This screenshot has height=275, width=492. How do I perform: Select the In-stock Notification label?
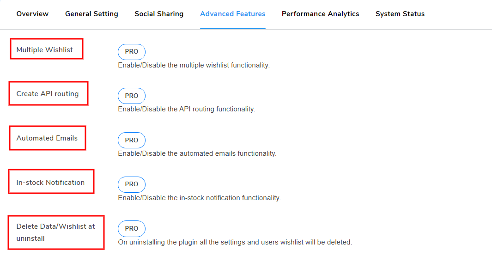point(50,183)
